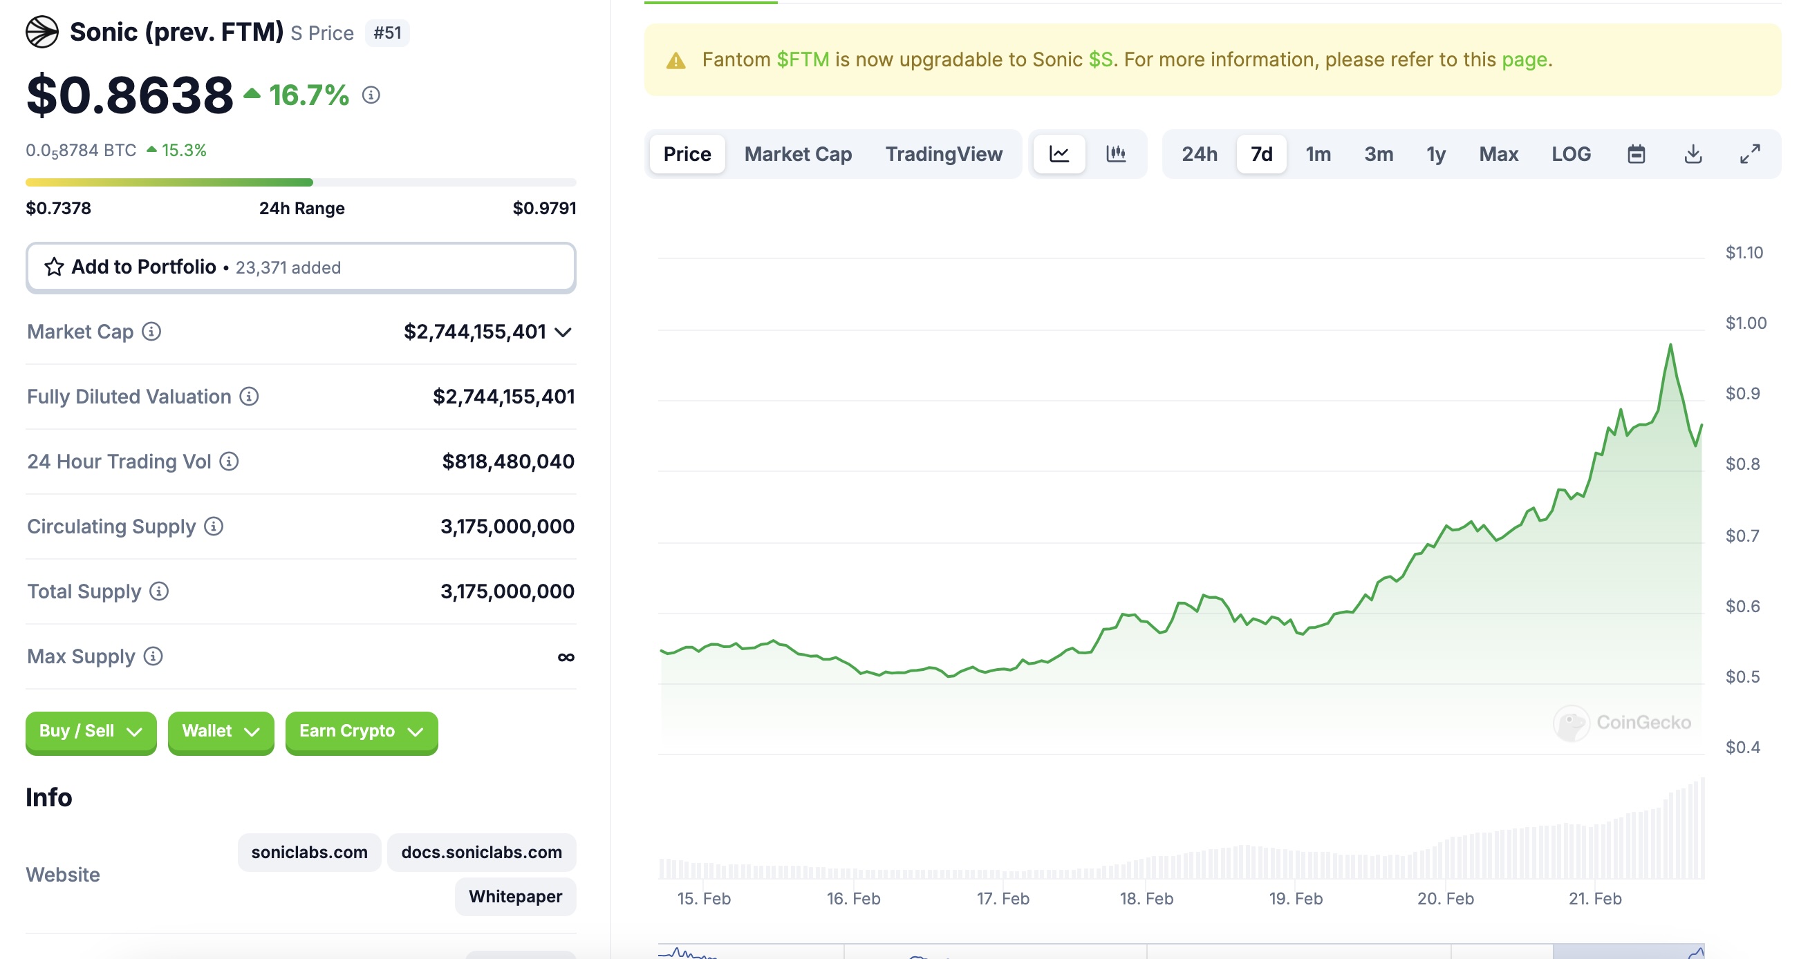
Task: Open the calendar date range picker
Action: (1636, 153)
